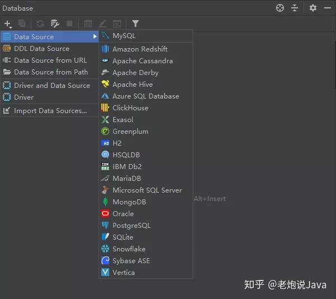Click the collapse all icon in header
This screenshot has width=336, height=299.
point(295,8)
